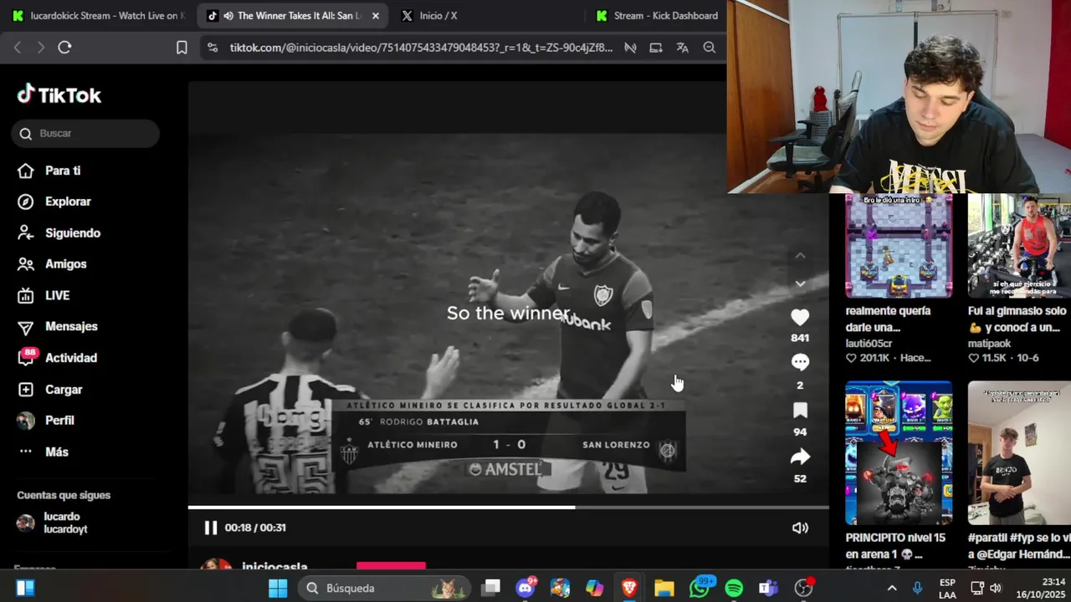Screen dimensions: 1071x602
Task: Click the browser back arrow
Action: pos(18,48)
